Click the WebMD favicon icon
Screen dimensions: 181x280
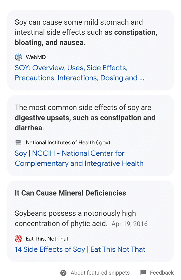pyautogui.click(x=18, y=57)
